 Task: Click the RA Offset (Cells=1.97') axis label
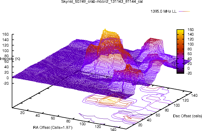pos(53,128)
